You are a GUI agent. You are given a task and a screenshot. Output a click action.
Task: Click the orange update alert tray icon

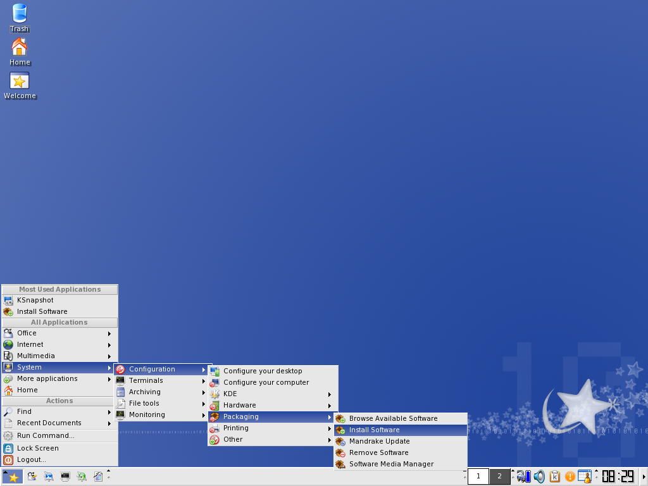[x=570, y=477]
